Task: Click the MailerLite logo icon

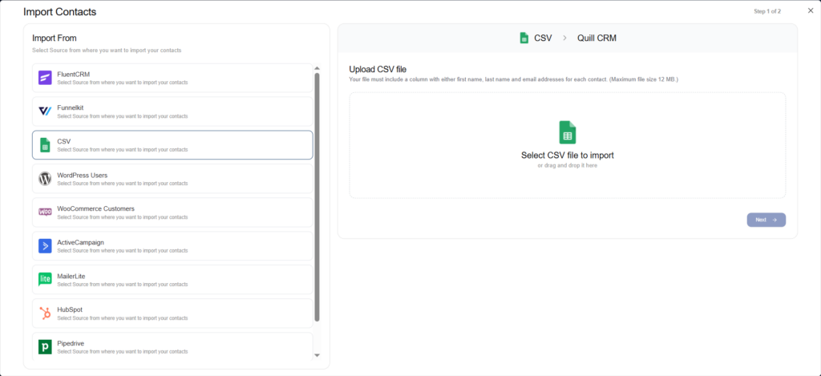Action: 46,279
